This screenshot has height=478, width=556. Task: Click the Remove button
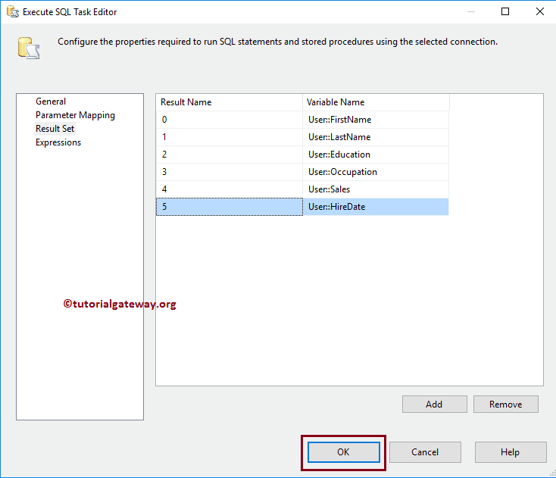click(x=506, y=405)
